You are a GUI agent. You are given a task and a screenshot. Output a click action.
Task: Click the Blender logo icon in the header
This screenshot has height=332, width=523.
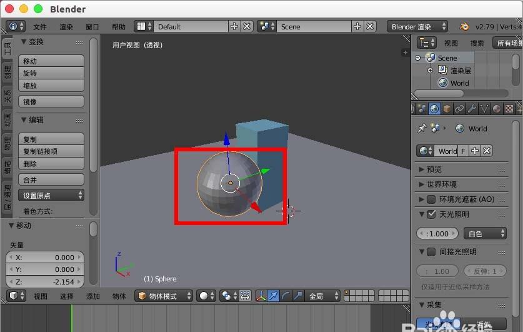coord(464,26)
